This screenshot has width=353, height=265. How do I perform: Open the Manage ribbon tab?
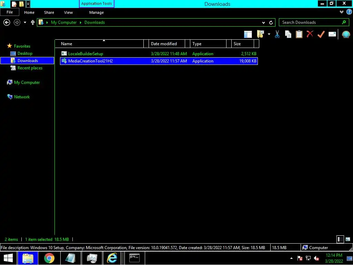[97, 12]
